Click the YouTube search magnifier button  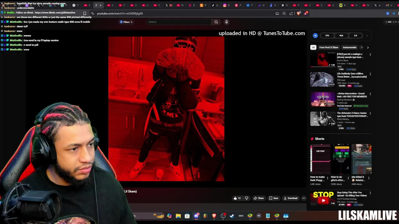pos(216,22)
